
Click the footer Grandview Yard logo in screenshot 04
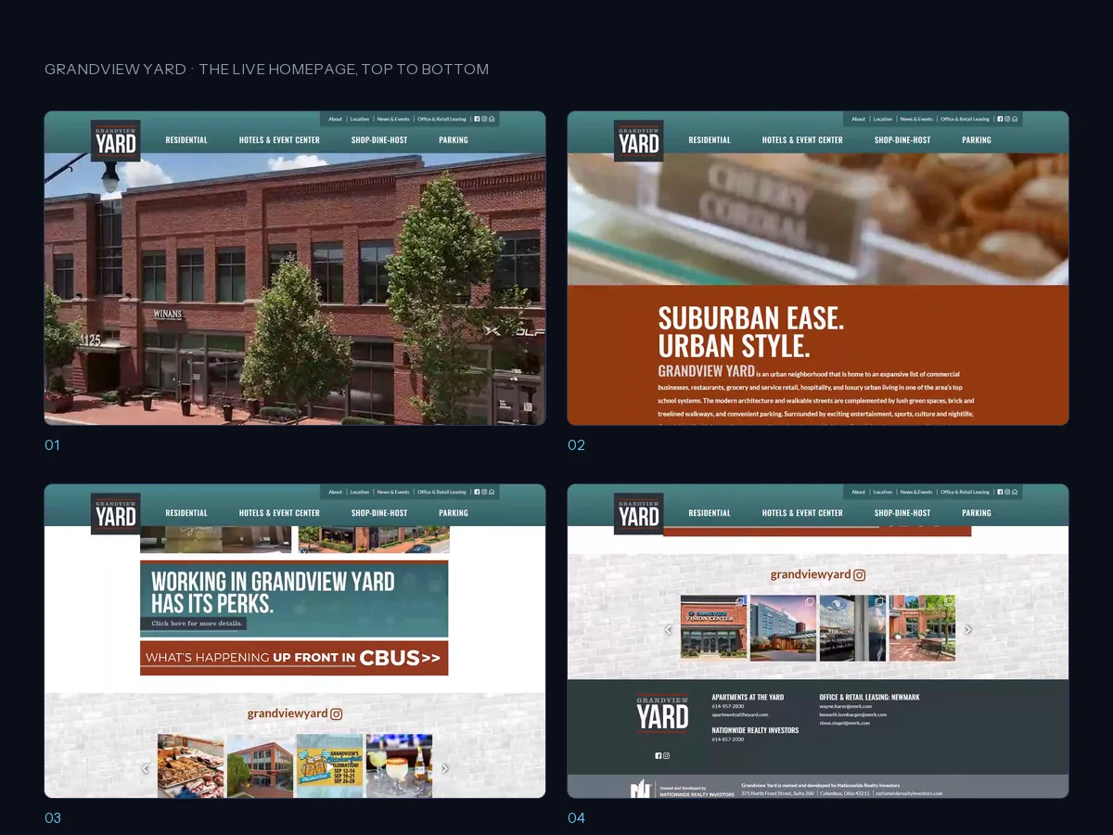(x=662, y=713)
